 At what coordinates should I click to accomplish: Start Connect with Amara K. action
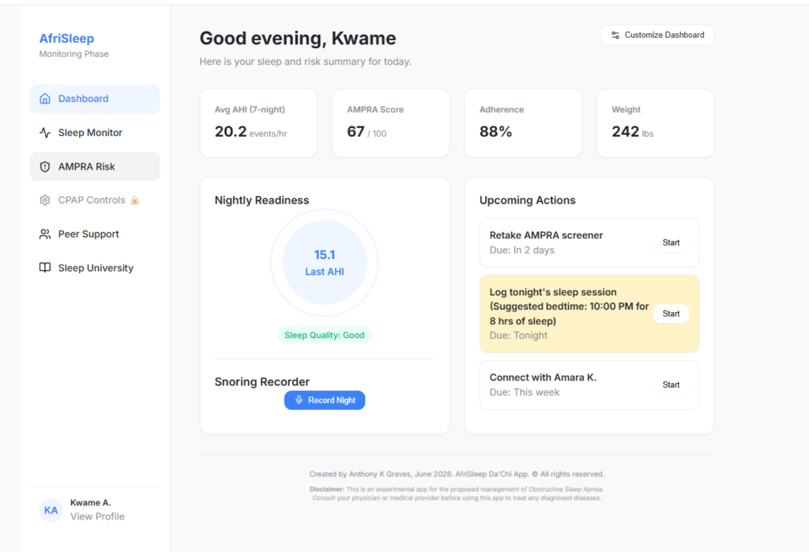coord(671,385)
